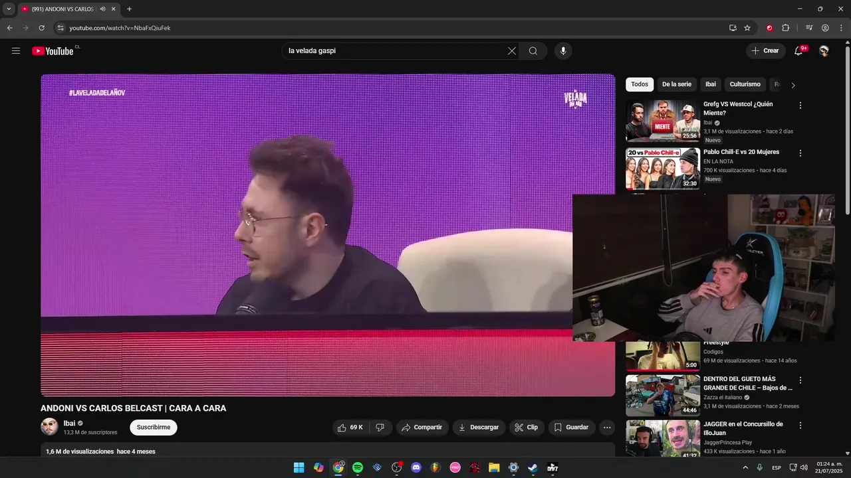
Task: Bookmark this page with star
Action: click(x=747, y=28)
